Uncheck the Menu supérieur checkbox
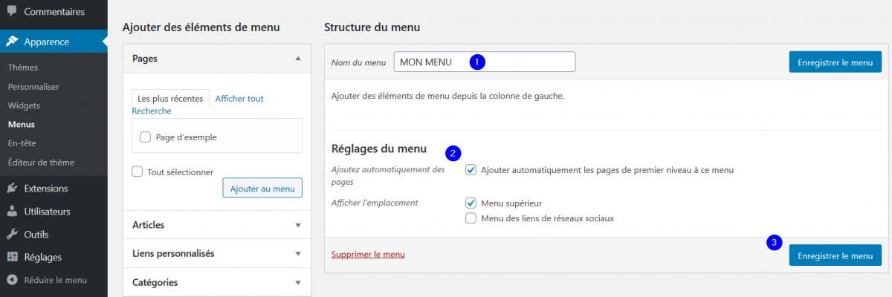The height and width of the screenshot is (297, 892). (471, 203)
